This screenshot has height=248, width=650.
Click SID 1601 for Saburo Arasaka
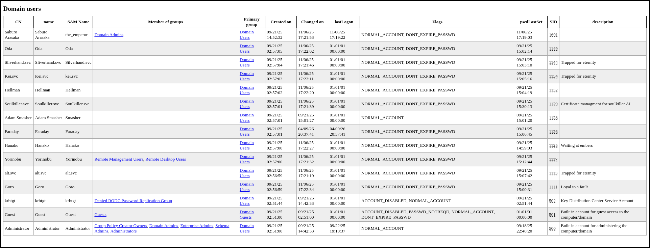(x=553, y=35)
